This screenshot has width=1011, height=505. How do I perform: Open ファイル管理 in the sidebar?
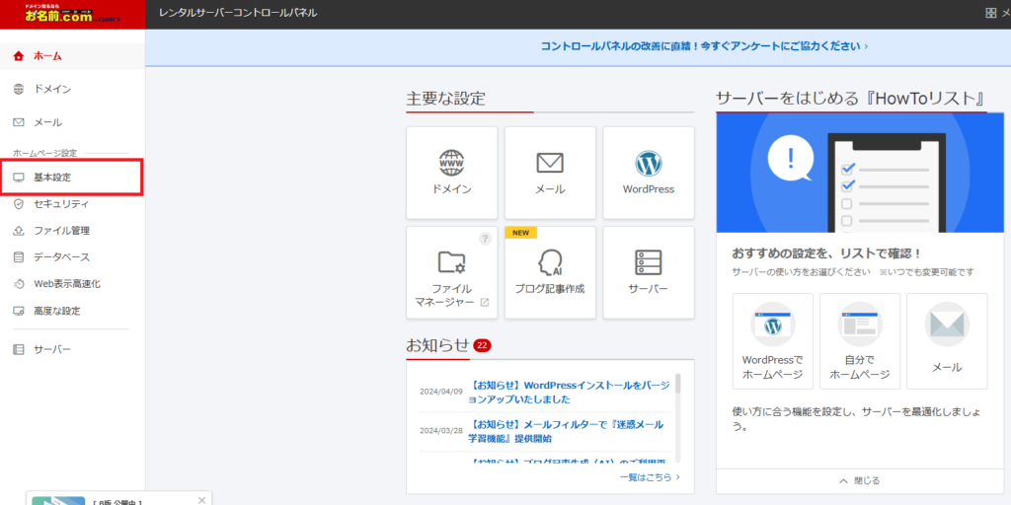coord(72,230)
